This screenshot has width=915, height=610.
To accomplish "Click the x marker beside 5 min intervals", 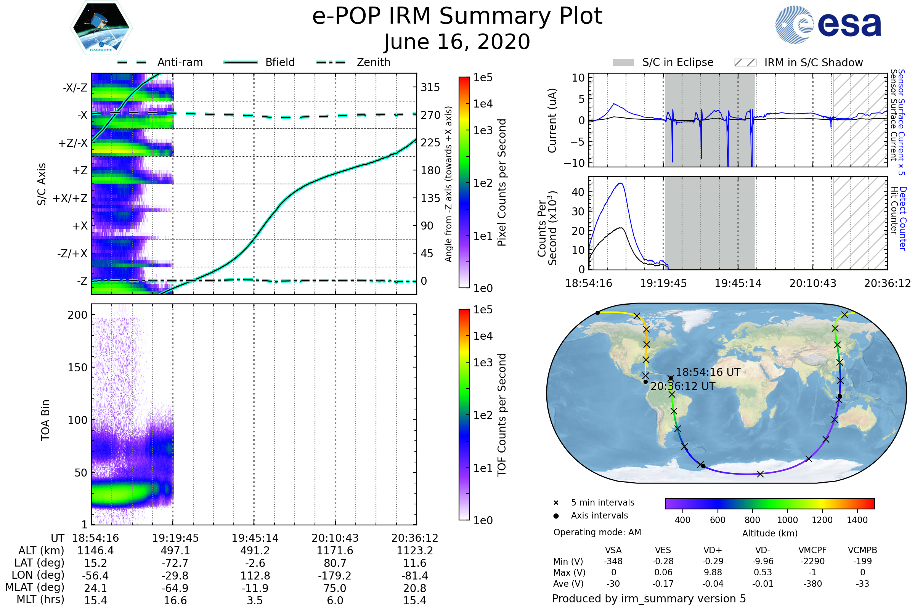I will click(x=556, y=503).
